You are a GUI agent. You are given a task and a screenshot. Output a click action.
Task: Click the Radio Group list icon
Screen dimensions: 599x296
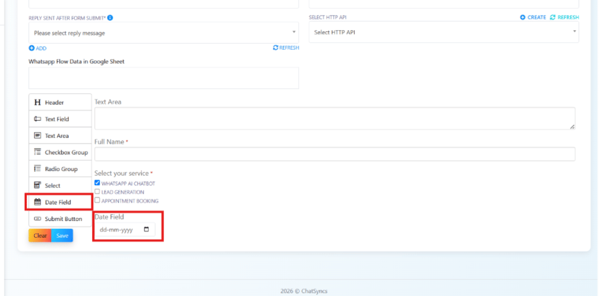pyautogui.click(x=37, y=169)
